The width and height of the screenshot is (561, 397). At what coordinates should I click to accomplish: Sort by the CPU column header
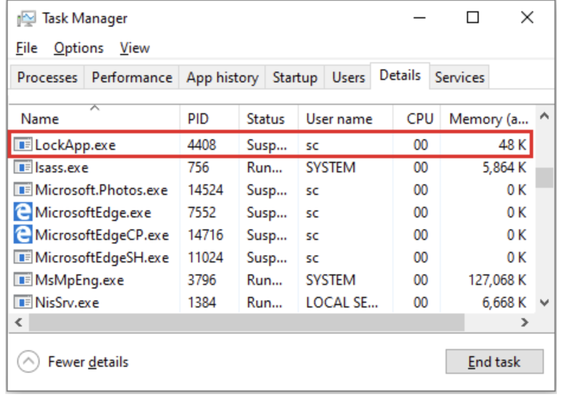417,119
